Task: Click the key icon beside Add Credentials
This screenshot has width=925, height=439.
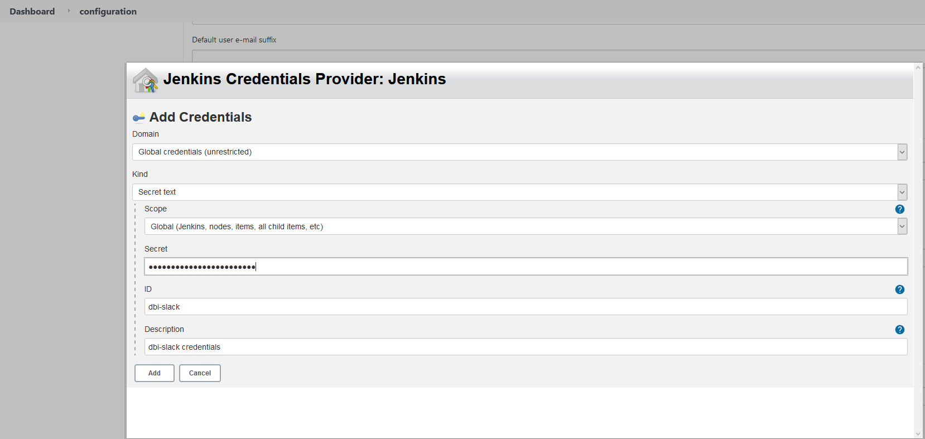Action: [x=139, y=117]
